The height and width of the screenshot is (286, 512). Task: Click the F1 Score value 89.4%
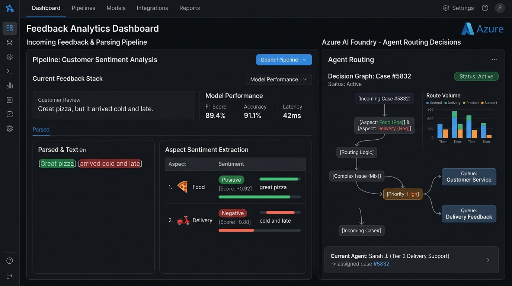215,116
